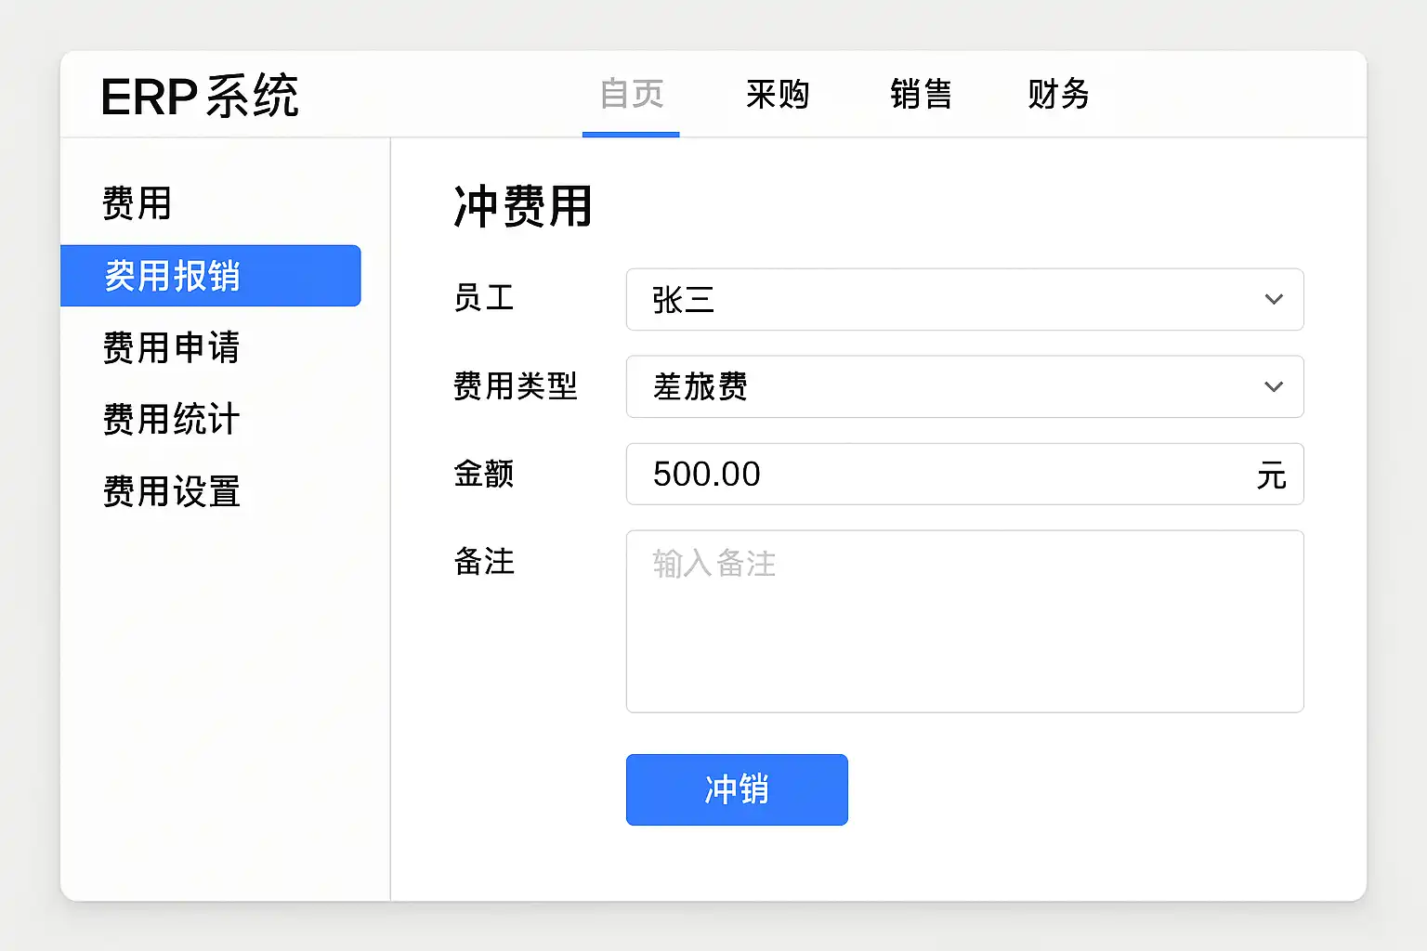
Task: Click the chevron arrow on 差旅费 dropdown
Action: point(1273,387)
